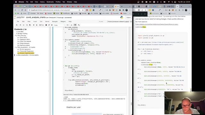This screenshot has height=115, width=205.
Task: Restart the kernel icon
Action: tap(49, 25)
